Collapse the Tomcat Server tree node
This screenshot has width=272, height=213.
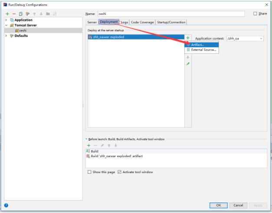6,25
